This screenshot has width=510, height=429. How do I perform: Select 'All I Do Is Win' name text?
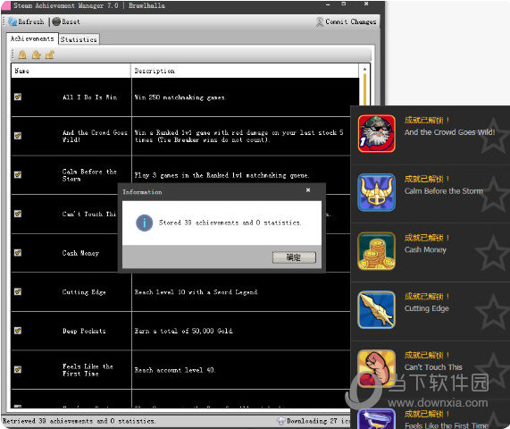(90, 97)
